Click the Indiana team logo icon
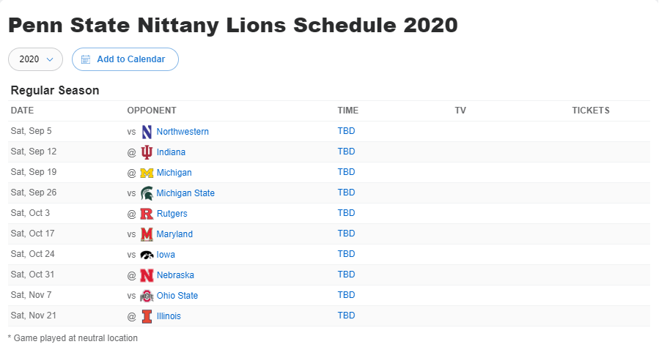The width and height of the screenshot is (659, 347). pyautogui.click(x=147, y=152)
